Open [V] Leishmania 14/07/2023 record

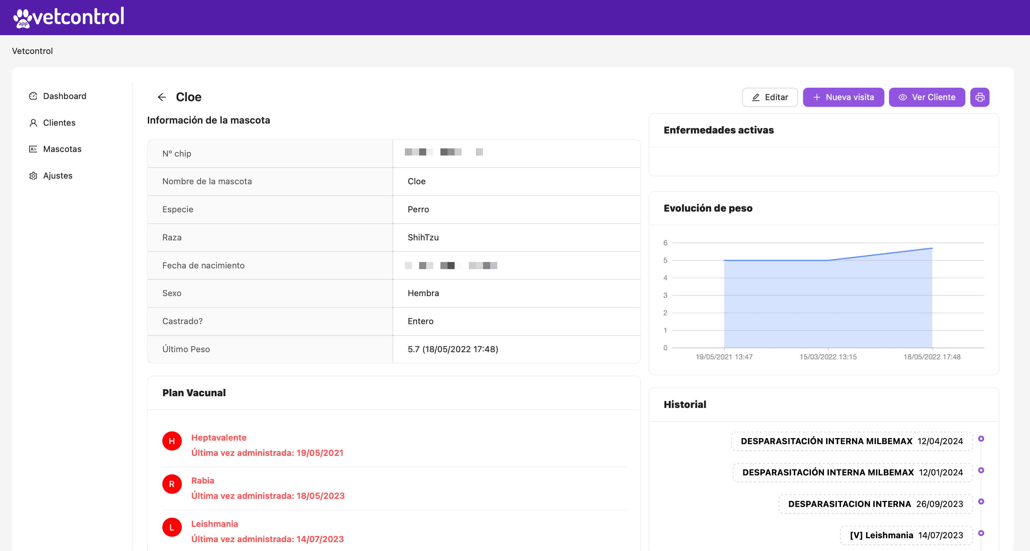click(906, 535)
